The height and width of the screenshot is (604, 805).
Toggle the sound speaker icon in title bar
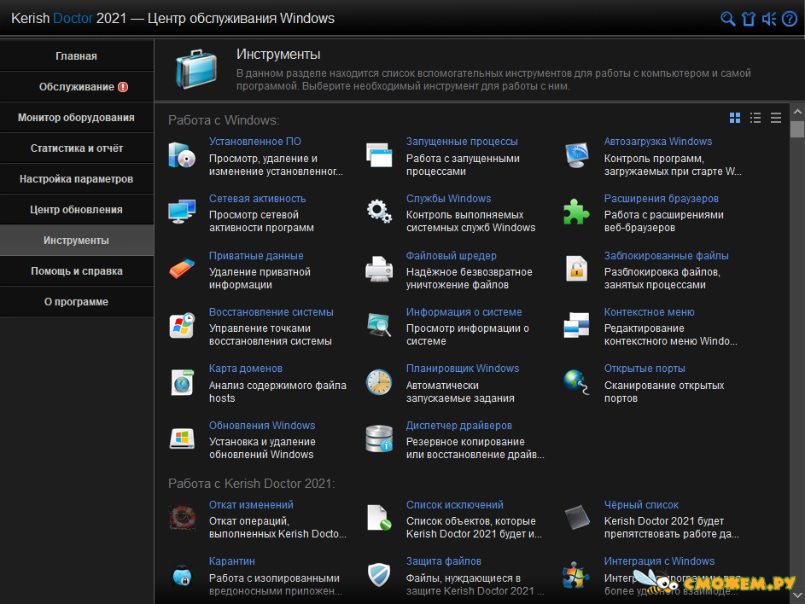pyautogui.click(x=769, y=19)
